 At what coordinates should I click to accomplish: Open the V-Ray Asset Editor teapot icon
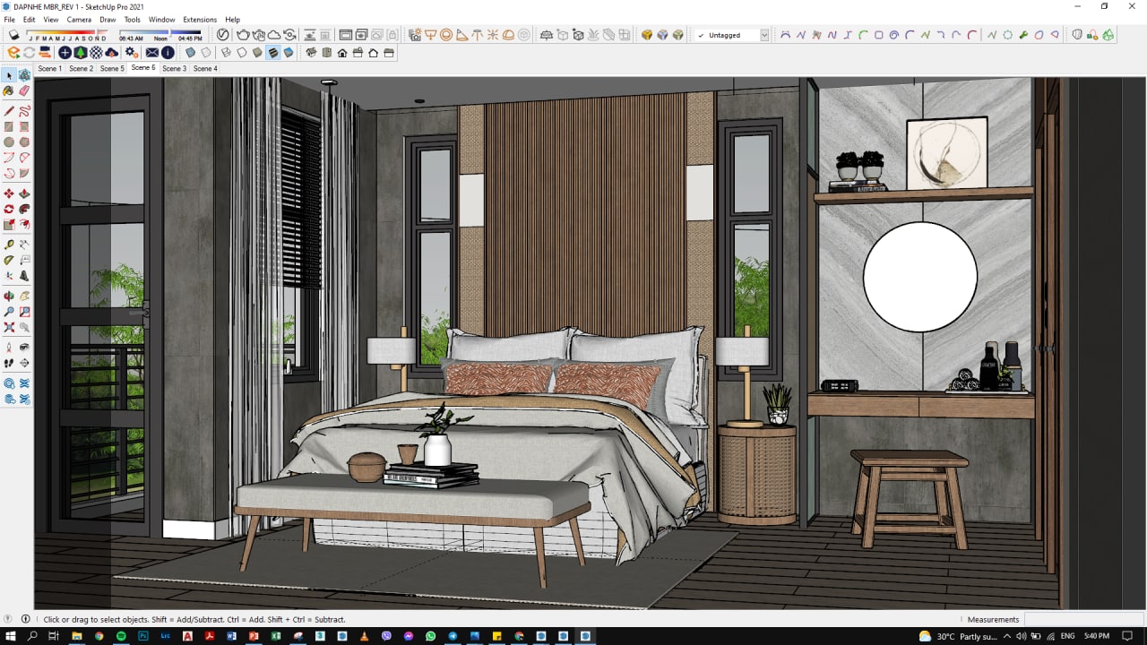(x=243, y=34)
